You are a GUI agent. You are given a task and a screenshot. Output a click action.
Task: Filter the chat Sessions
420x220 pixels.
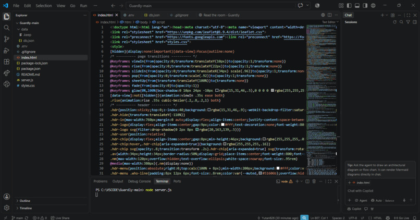408,22
